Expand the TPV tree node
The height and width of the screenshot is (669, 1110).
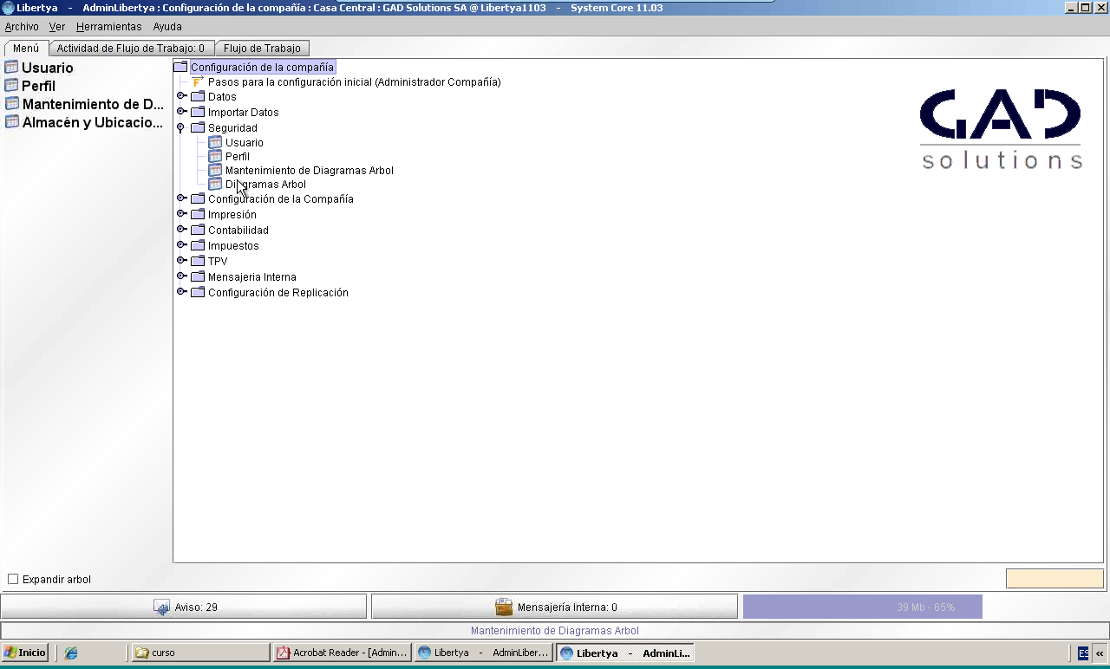pos(181,261)
